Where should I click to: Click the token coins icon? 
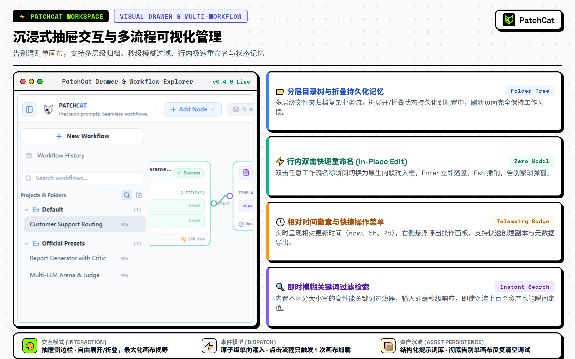point(184,239)
